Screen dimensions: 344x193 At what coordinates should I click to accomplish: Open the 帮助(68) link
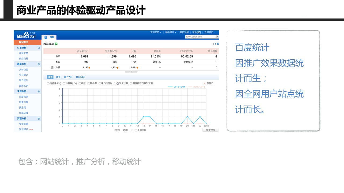coord(197,32)
